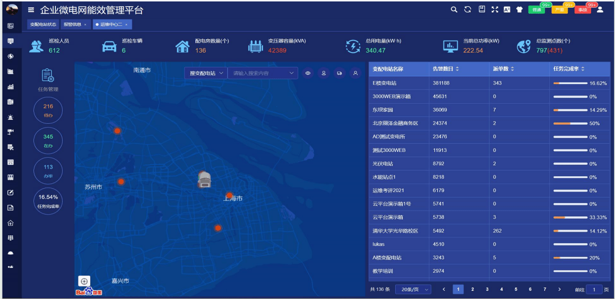Open the 20条/页 page size dropdown

(413, 289)
